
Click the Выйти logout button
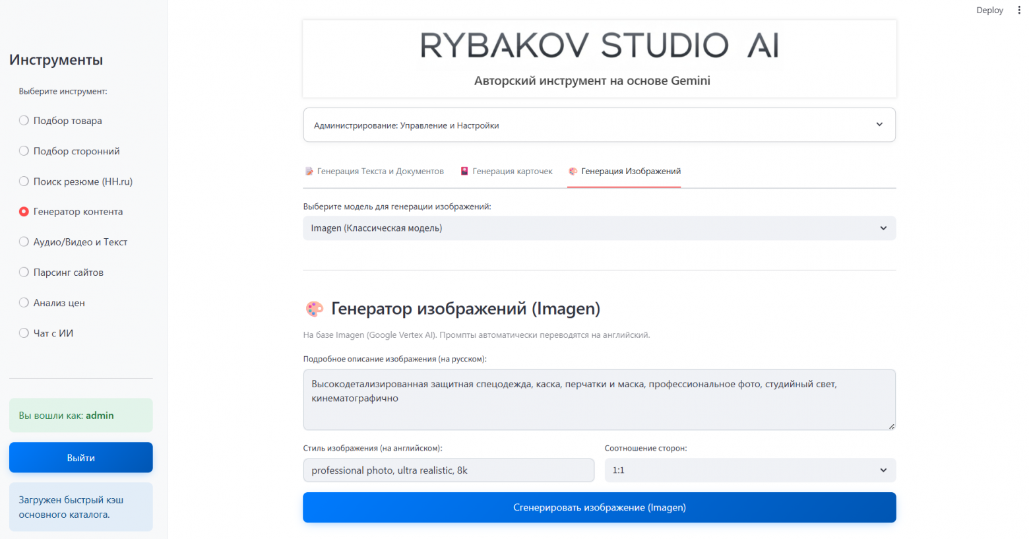click(x=81, y=458)
